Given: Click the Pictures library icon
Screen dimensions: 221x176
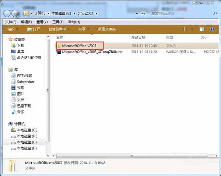Looking at the screenshot, I should [13, 94].
